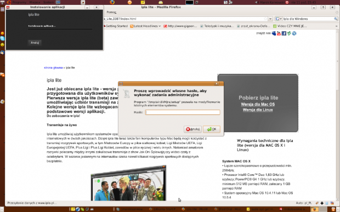Click the yellow note icon in the bottom panel
Image resolution: width=340 pixels, height=212 pixels.
coord(73,209)
